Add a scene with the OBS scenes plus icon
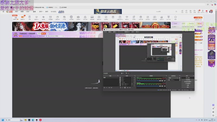This screenshot has height=122, width=217. [x=104, y=88]
